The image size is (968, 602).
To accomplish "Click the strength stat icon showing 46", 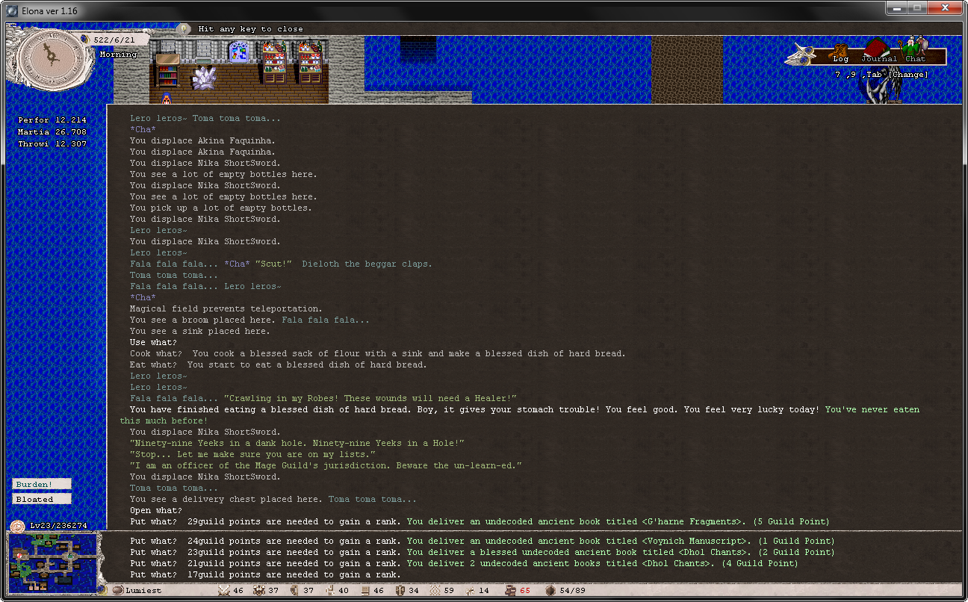I will tap(223, 590).
